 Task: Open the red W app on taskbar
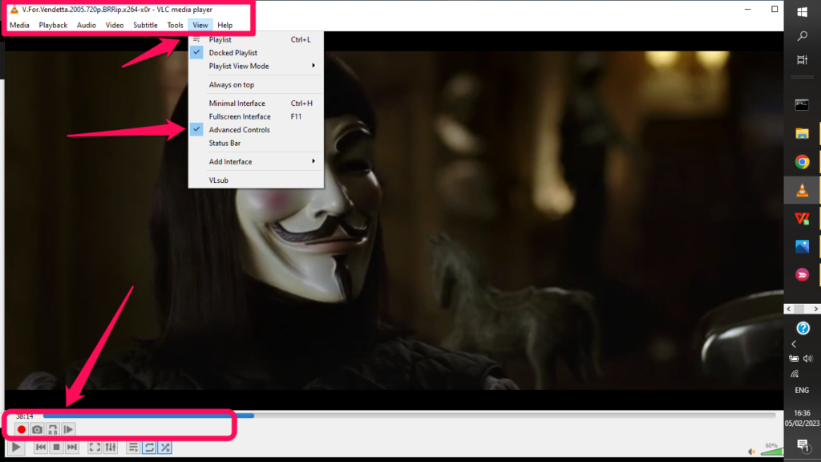[x=802, y=218]
